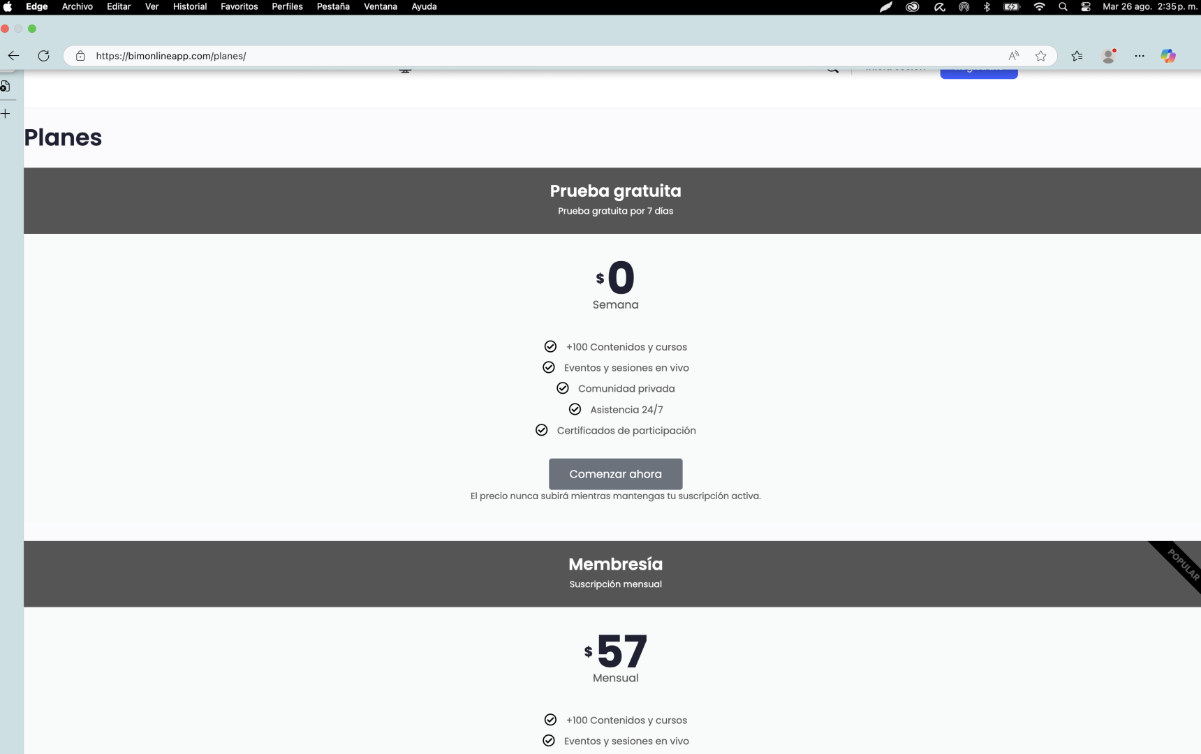1201x754 pixels.
Task: Open macOS Control Center
Action: [x=1085, y=7]
